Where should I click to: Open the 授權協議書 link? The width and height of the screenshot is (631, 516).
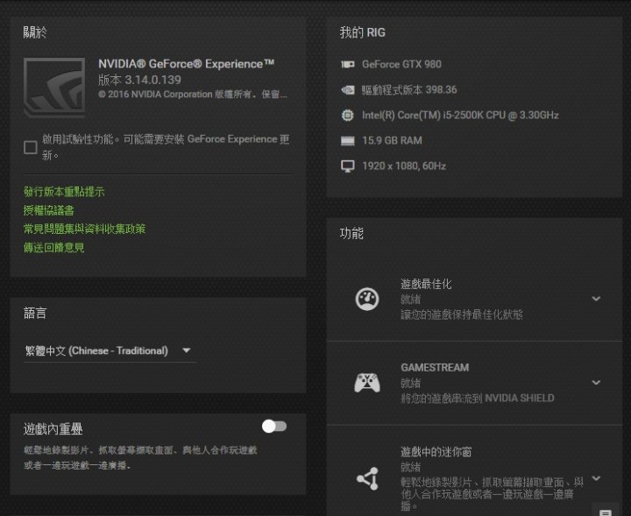tap(49, 210)
